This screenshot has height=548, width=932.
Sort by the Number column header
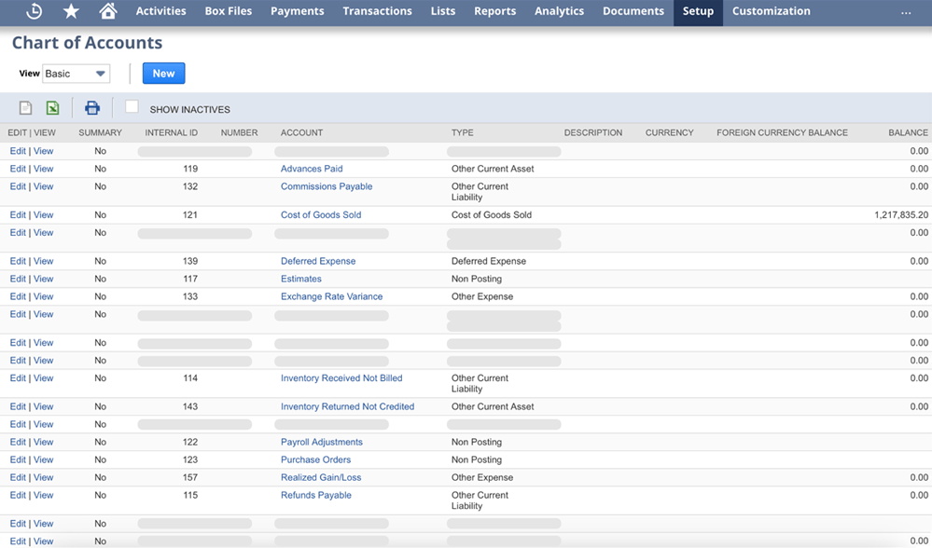coord(240,133)
